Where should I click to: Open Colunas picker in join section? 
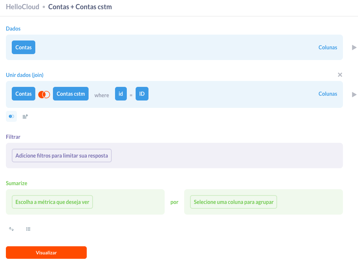[327, 94]
